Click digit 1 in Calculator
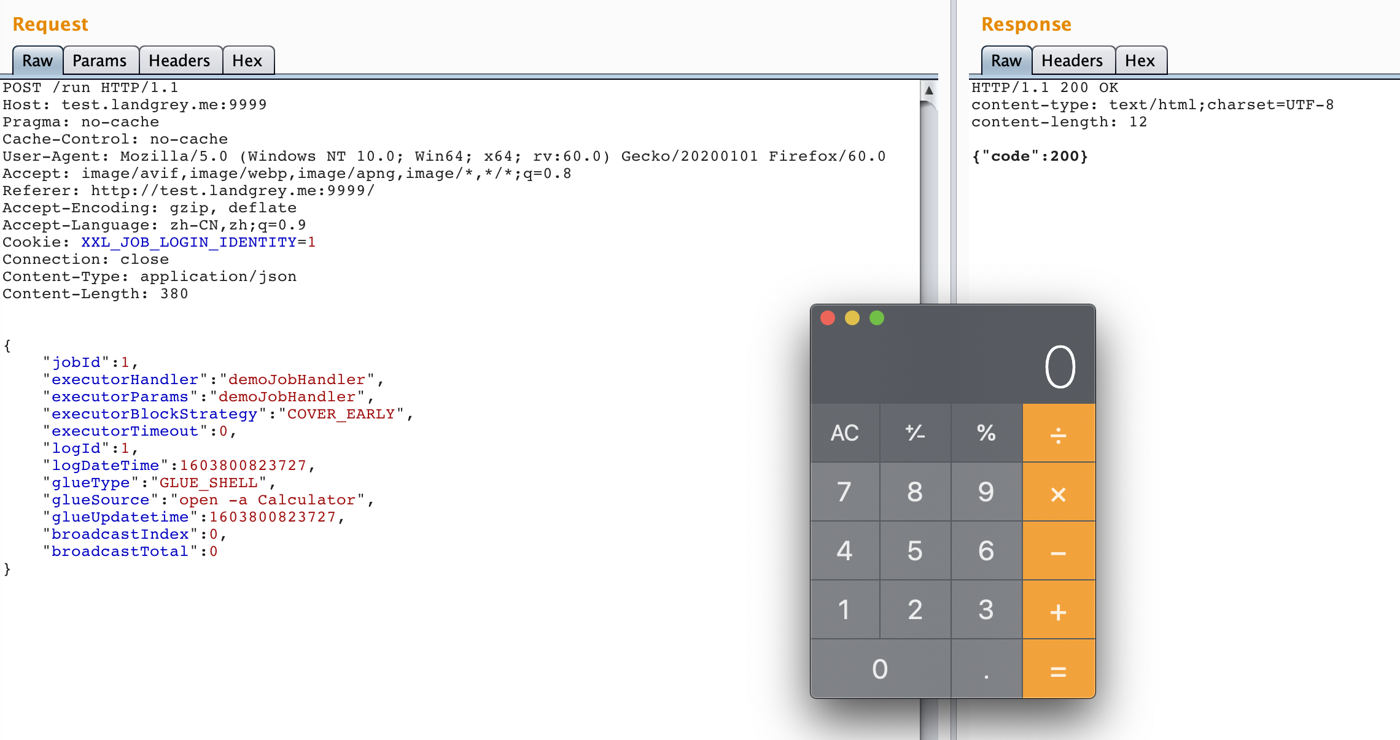 point(845,609)
